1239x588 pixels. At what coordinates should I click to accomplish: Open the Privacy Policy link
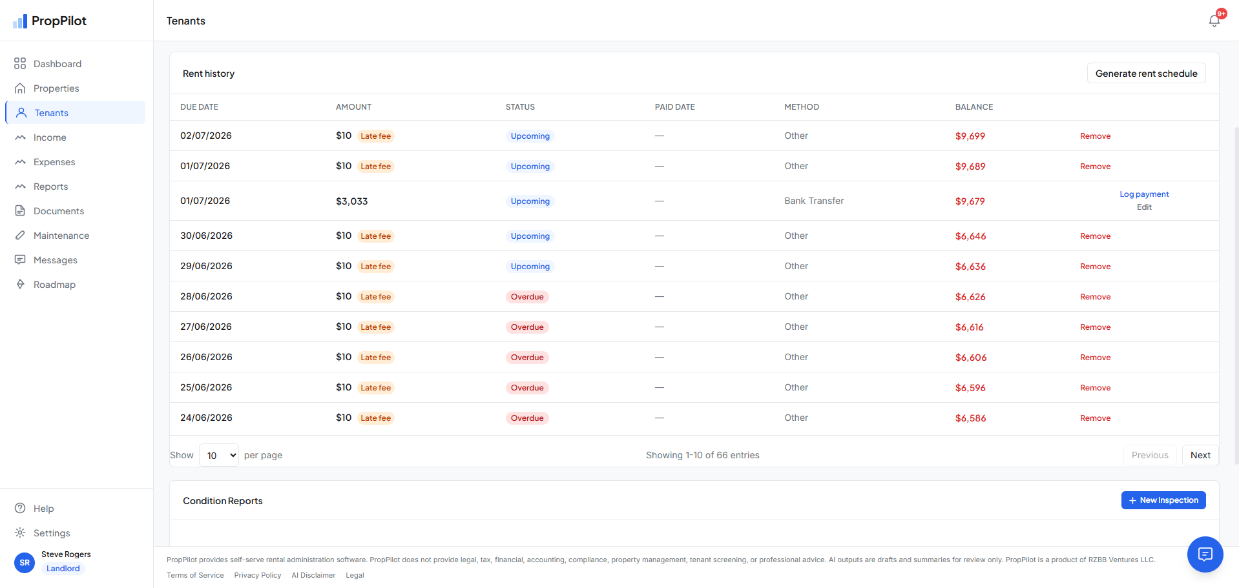click(x=257, y=575)
